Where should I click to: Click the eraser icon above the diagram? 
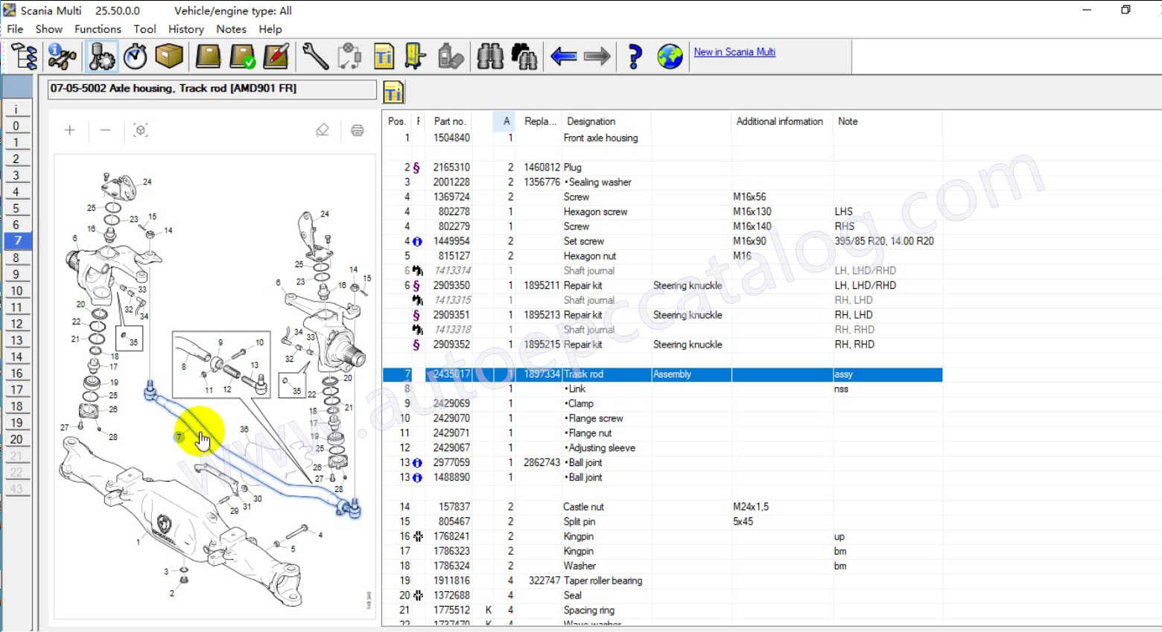coord(323,130)
